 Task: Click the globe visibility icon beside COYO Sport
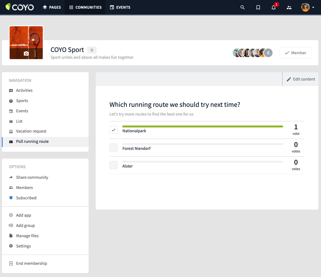click(92, 50)
